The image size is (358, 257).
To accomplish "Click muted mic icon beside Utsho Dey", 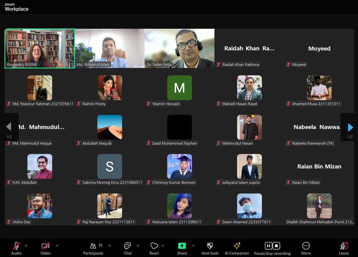I will pyautogui.click(x=9, y=222).
